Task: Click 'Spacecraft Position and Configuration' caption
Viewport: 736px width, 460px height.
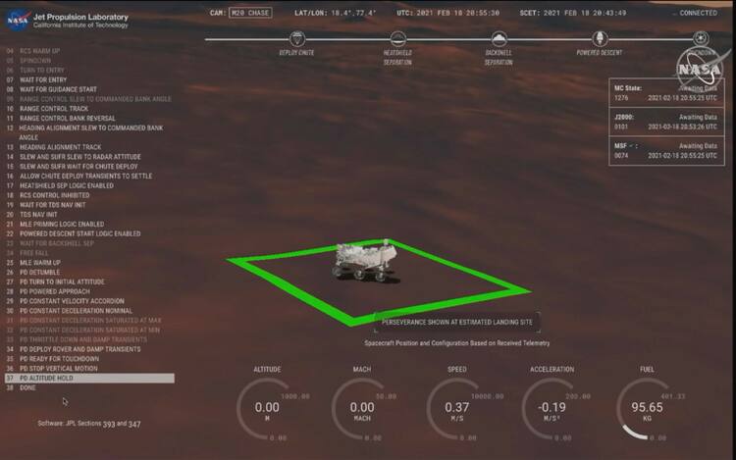Action: pos(456,343)
